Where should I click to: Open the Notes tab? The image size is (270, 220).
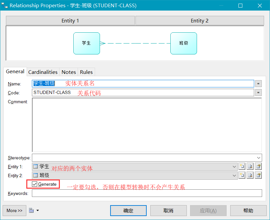68,72
